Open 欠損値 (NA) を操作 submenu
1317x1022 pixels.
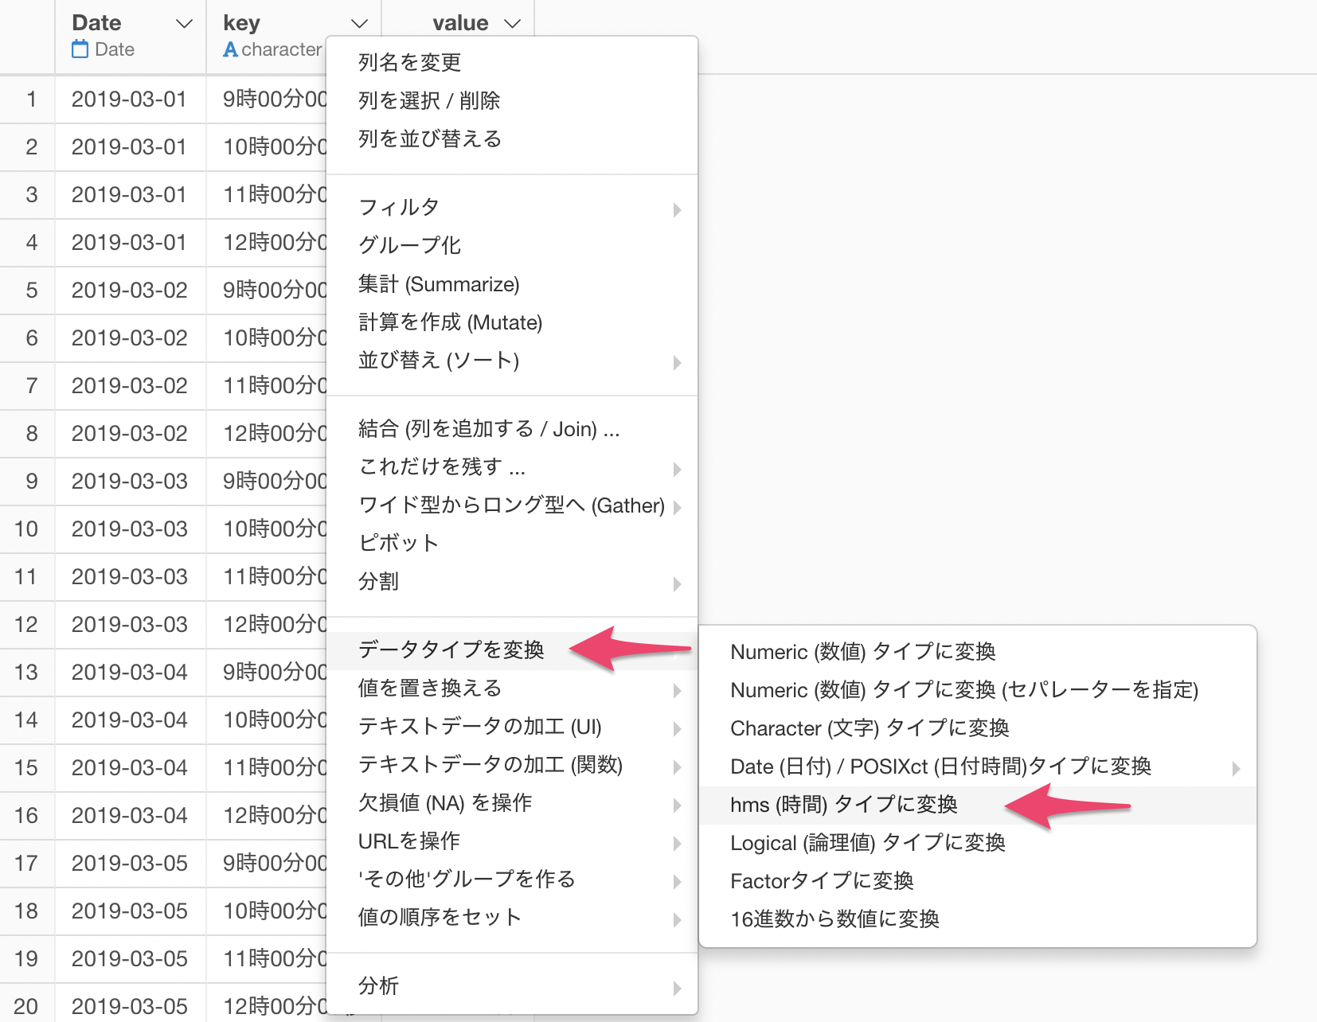[512, 803]
